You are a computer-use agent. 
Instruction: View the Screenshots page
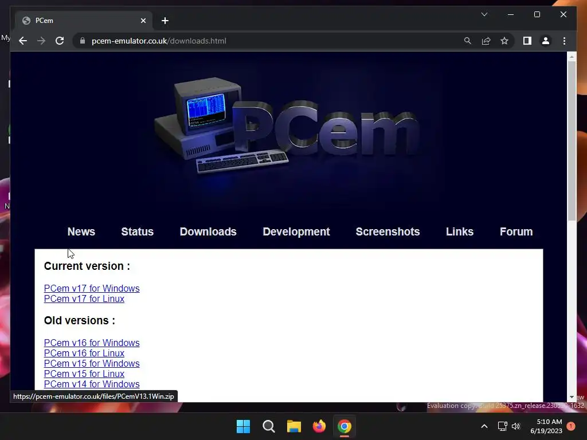pos(388,231)
